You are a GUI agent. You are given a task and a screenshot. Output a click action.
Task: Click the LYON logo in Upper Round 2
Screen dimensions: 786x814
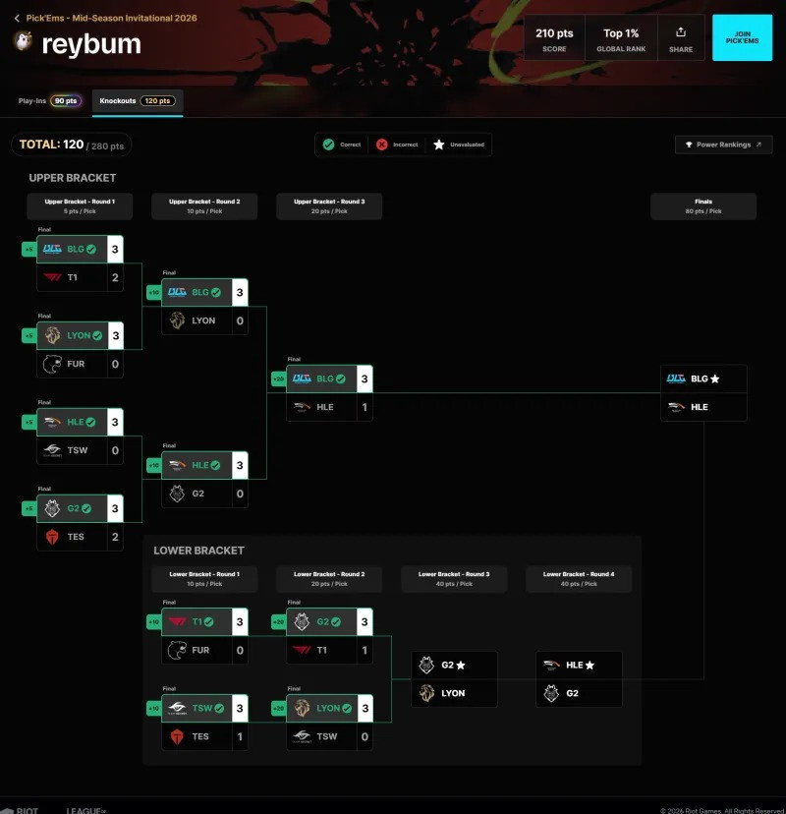178,320
